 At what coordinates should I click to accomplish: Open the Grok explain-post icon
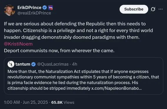pos(153,9)
